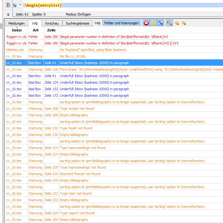This screenshot has width=223, height=223.
Task: Select the Keyword 'france' not found warning
Action: point(114,174)
